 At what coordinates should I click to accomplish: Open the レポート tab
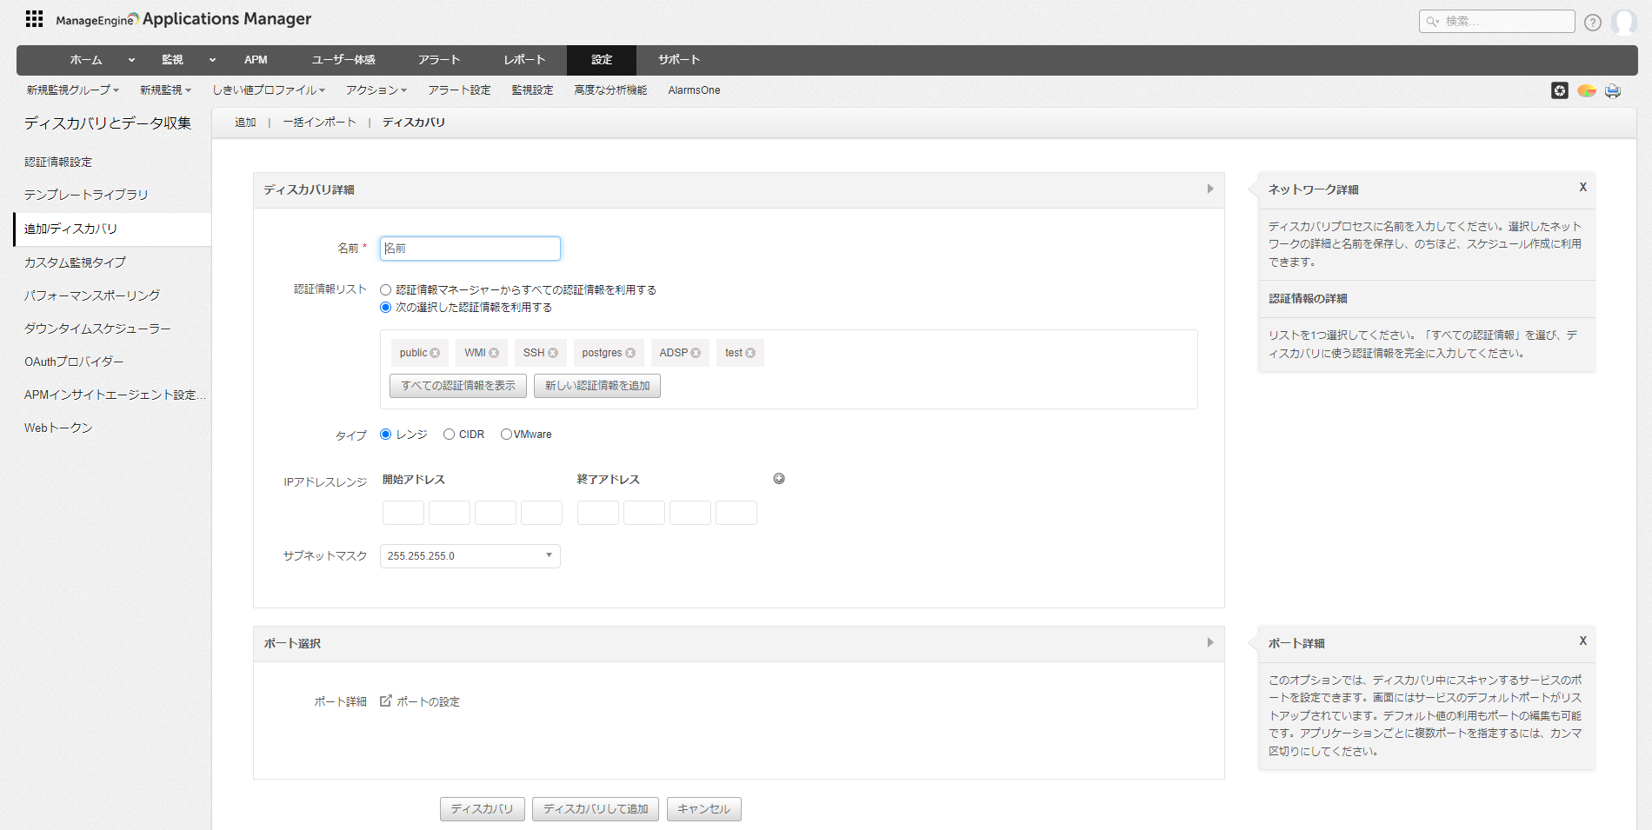[x=524, y=60]
